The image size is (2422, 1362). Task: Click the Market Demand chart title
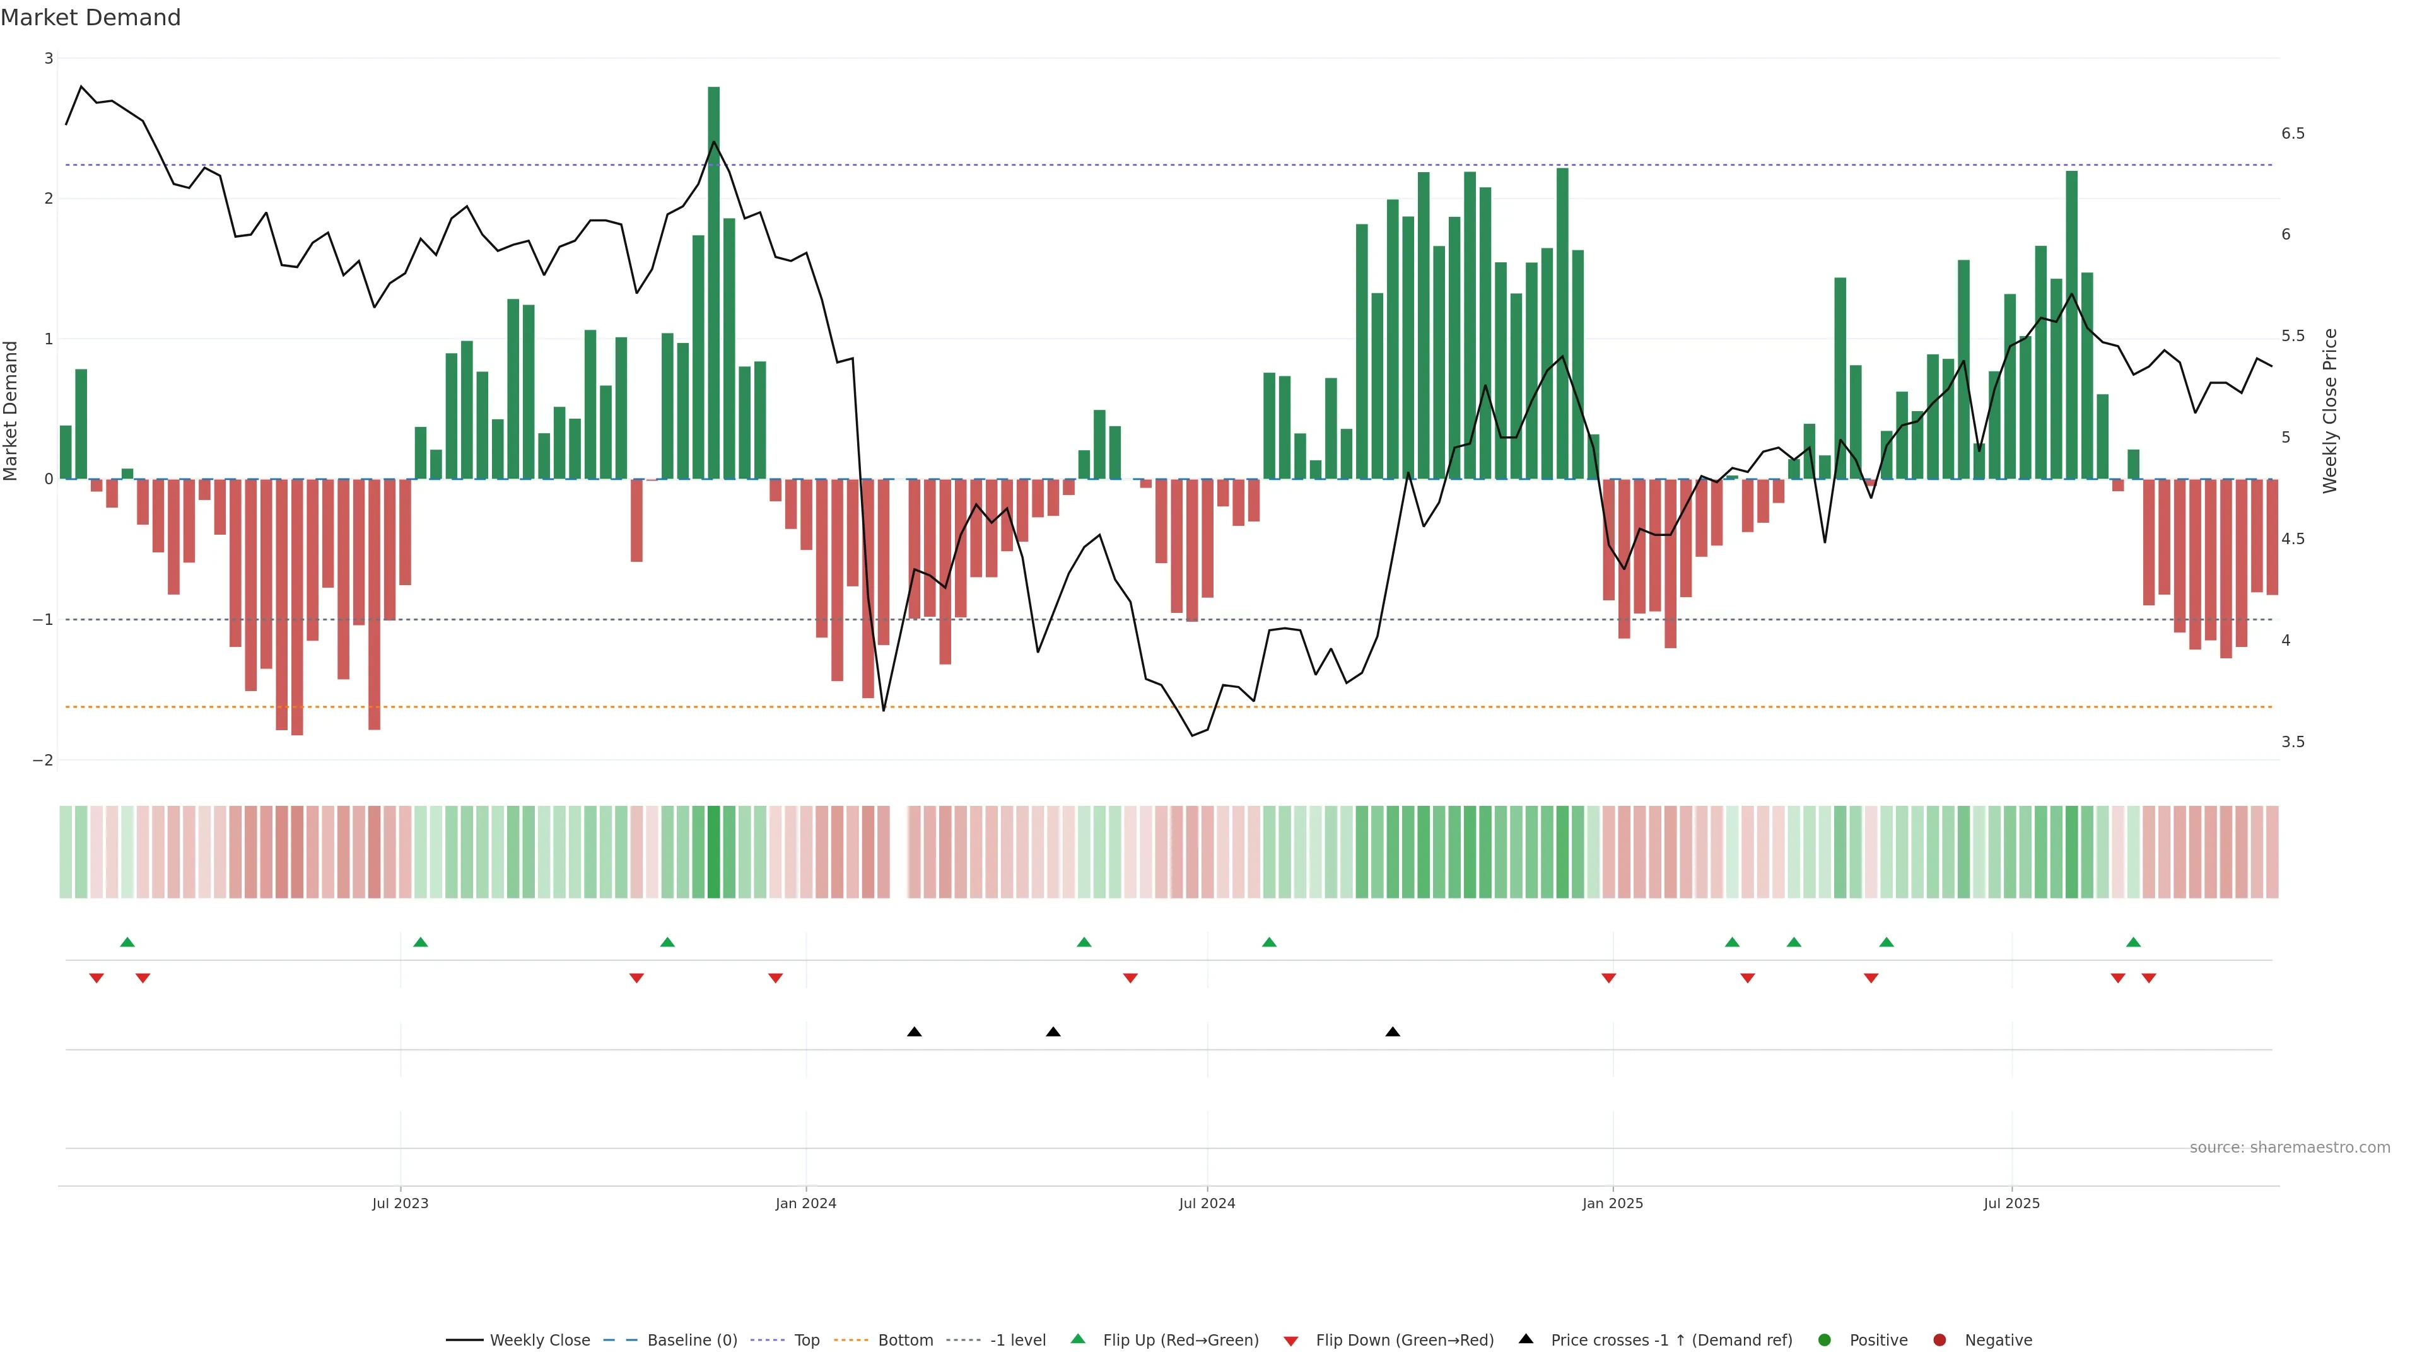click(90, 18)
